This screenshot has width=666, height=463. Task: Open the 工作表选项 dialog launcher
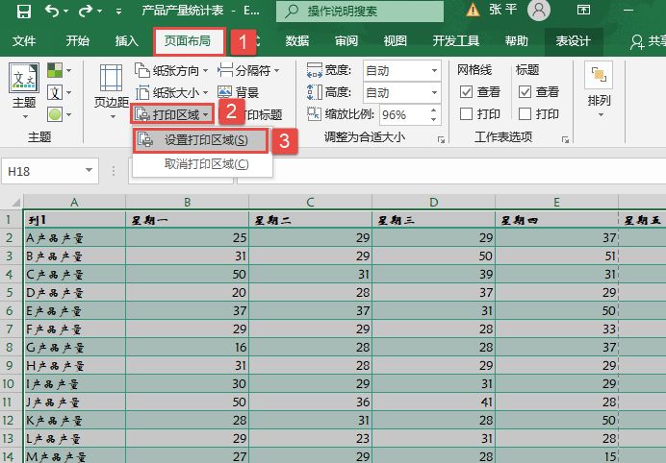pyautogui.click(x=565, y=139)
